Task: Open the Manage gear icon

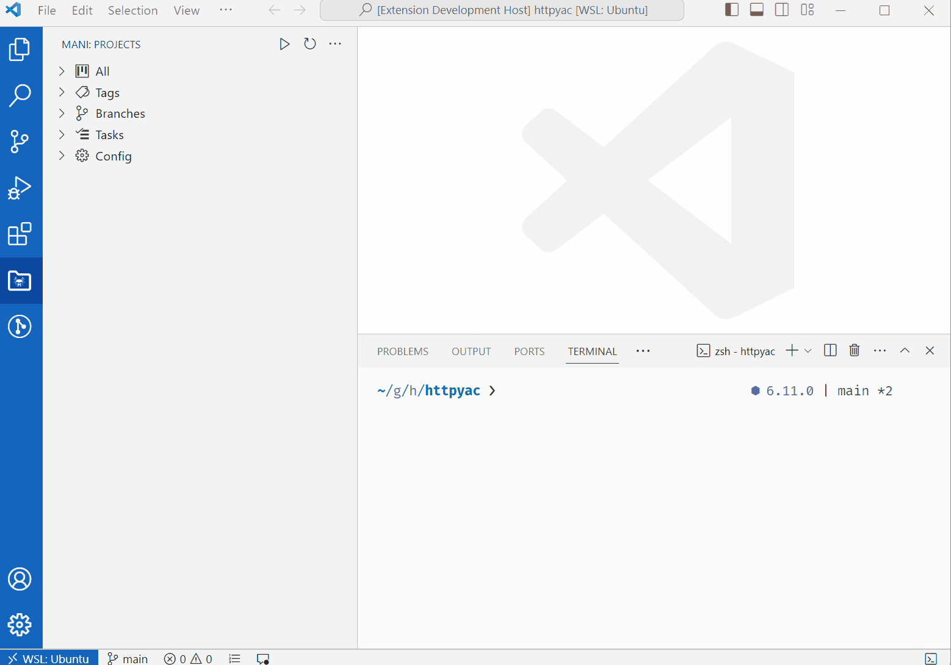Action: [20, 625]
